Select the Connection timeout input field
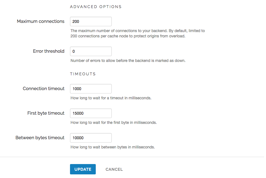266x178 pixels. [x=91, y=89]
